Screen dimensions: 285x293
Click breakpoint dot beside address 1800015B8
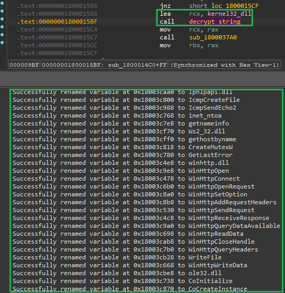[x=2, y=11]
